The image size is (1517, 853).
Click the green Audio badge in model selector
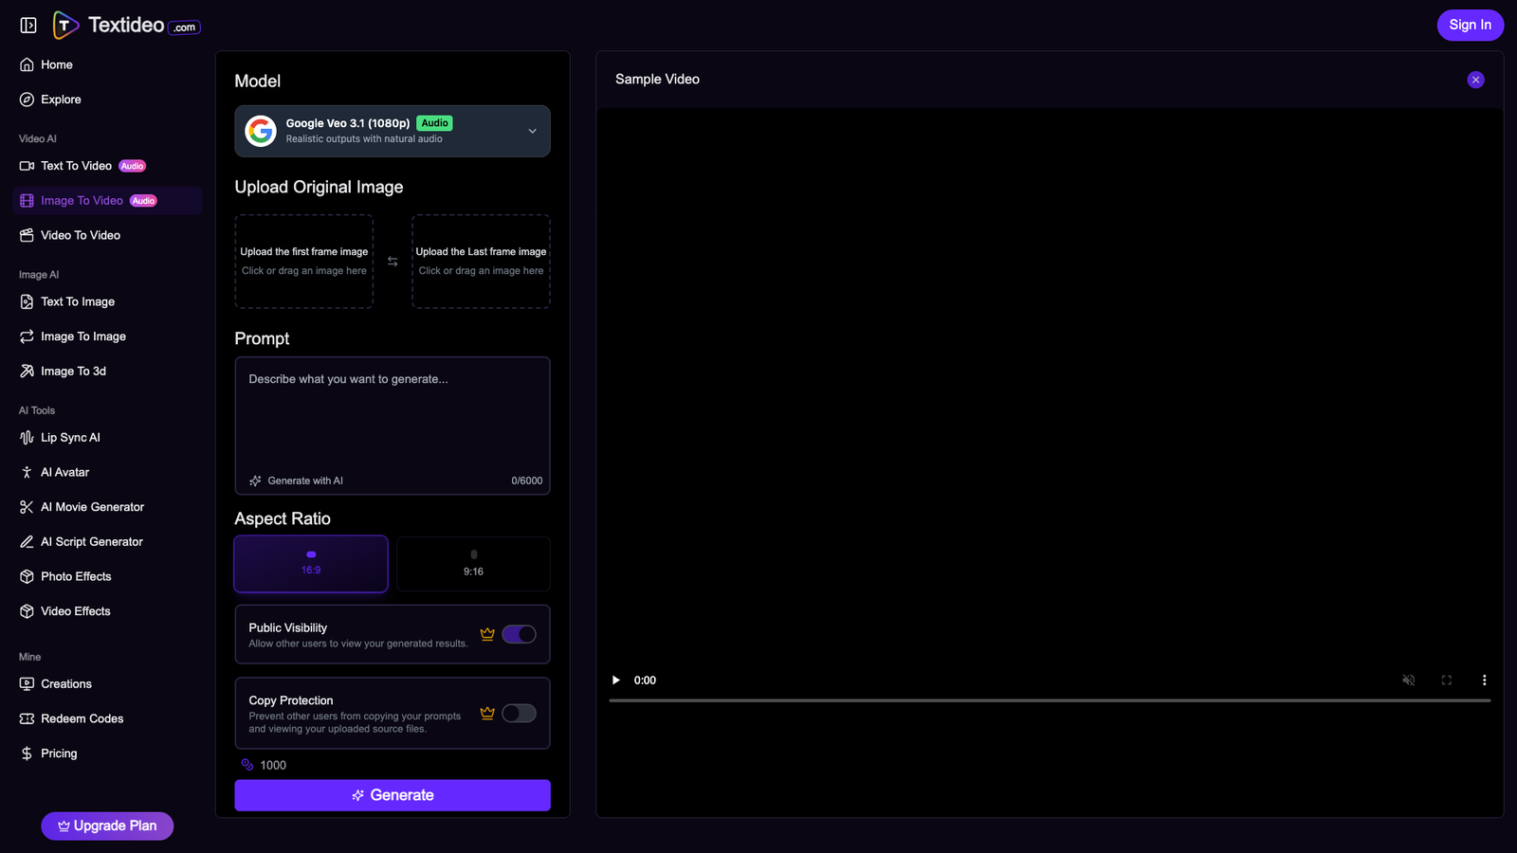pyautogui.click(x=434, y=123)
